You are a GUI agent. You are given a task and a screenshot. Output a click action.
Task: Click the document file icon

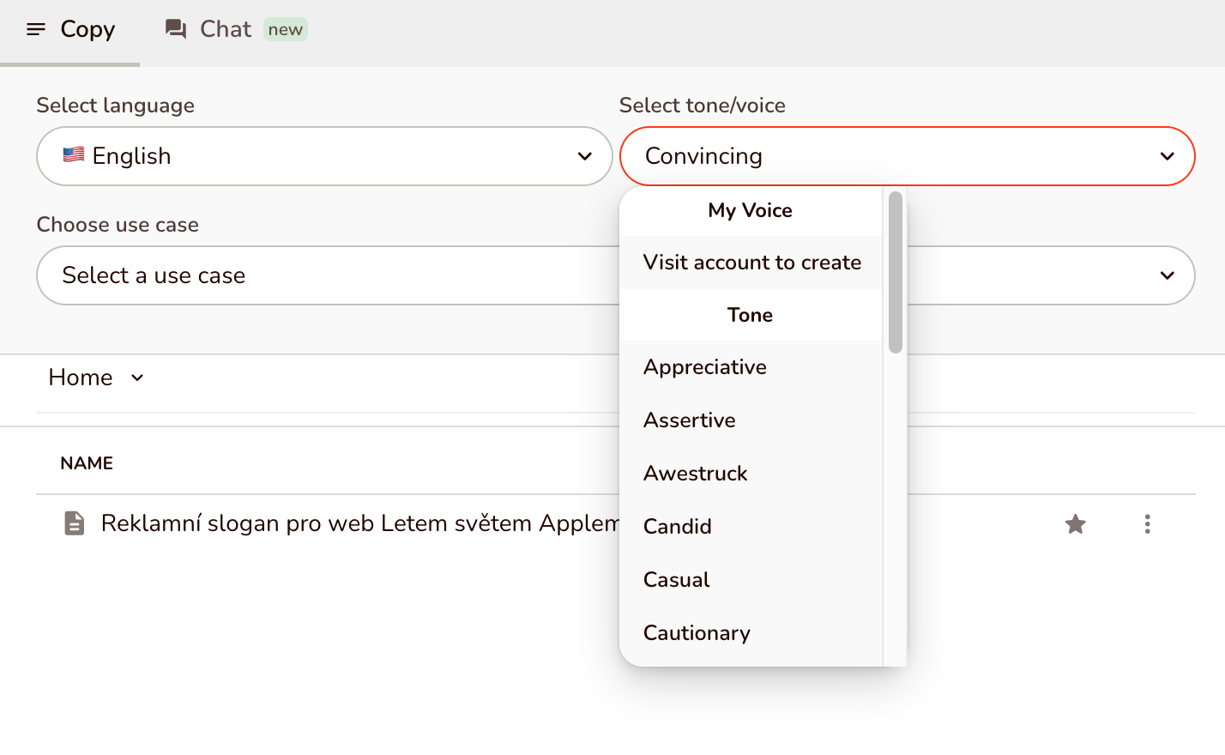tap(75, 523)
